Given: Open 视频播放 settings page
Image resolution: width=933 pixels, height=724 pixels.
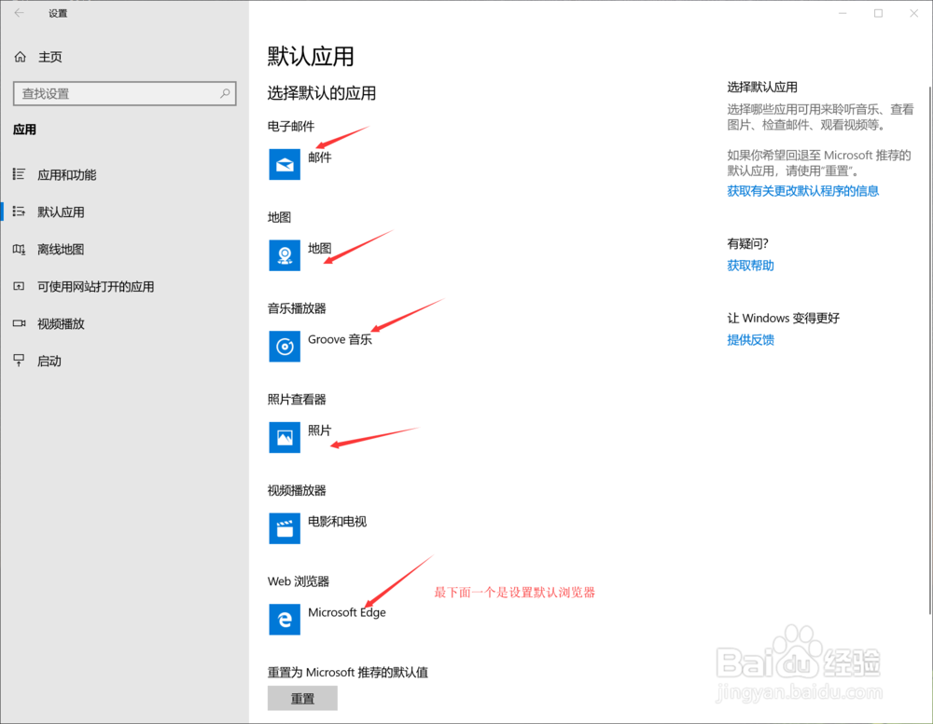Looking at the screenshot, I should pyautogui.click(x=61, y=324).
